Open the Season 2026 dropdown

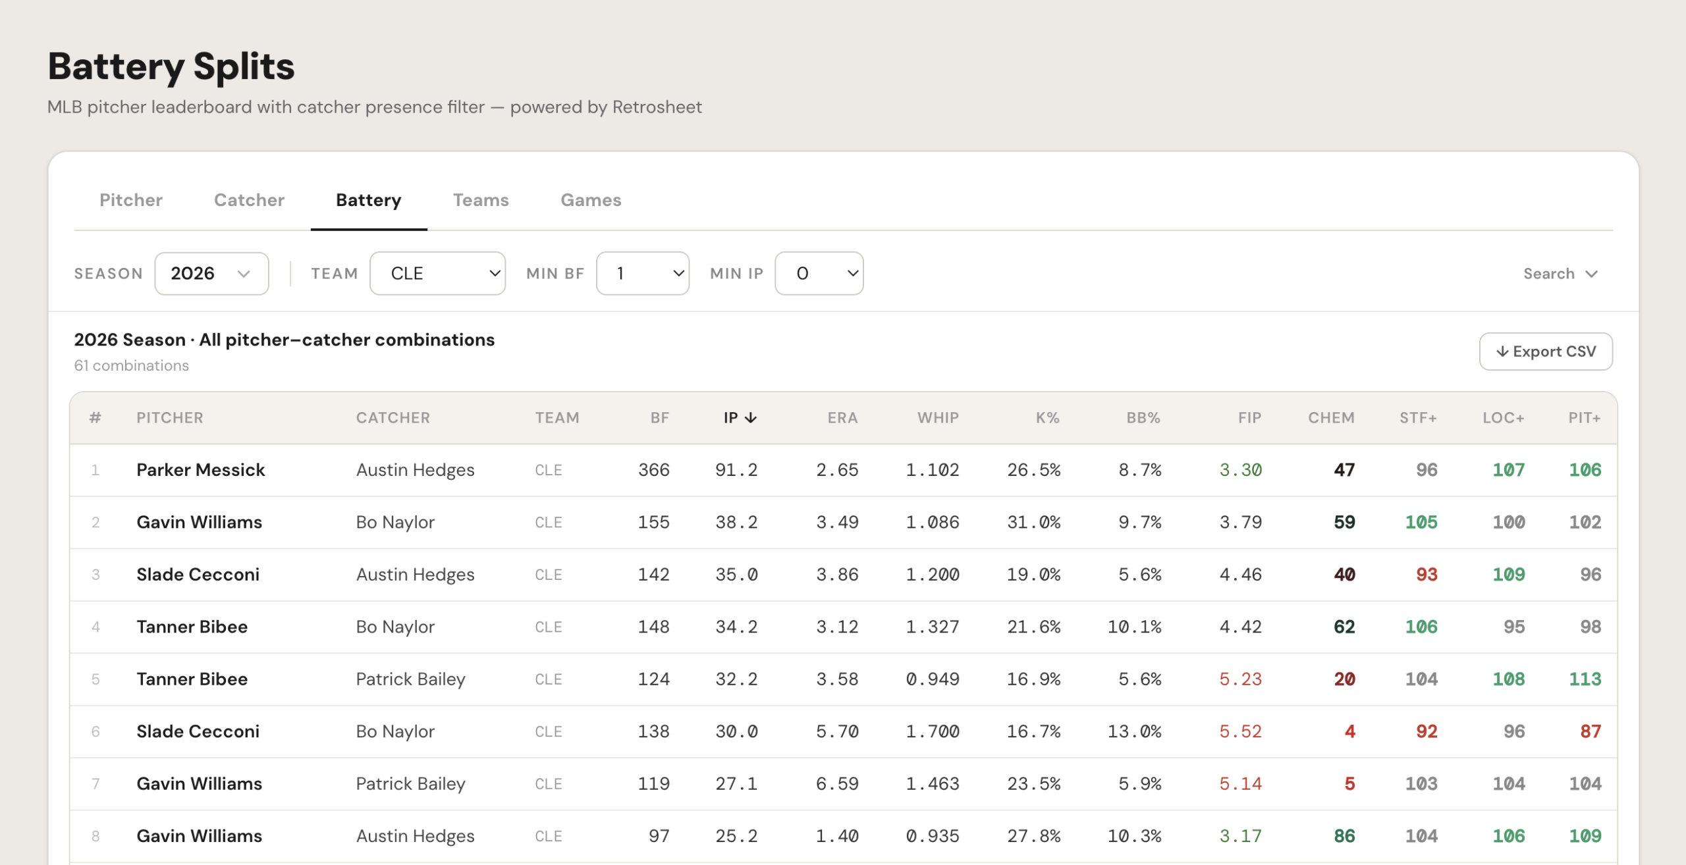(211, 273)
